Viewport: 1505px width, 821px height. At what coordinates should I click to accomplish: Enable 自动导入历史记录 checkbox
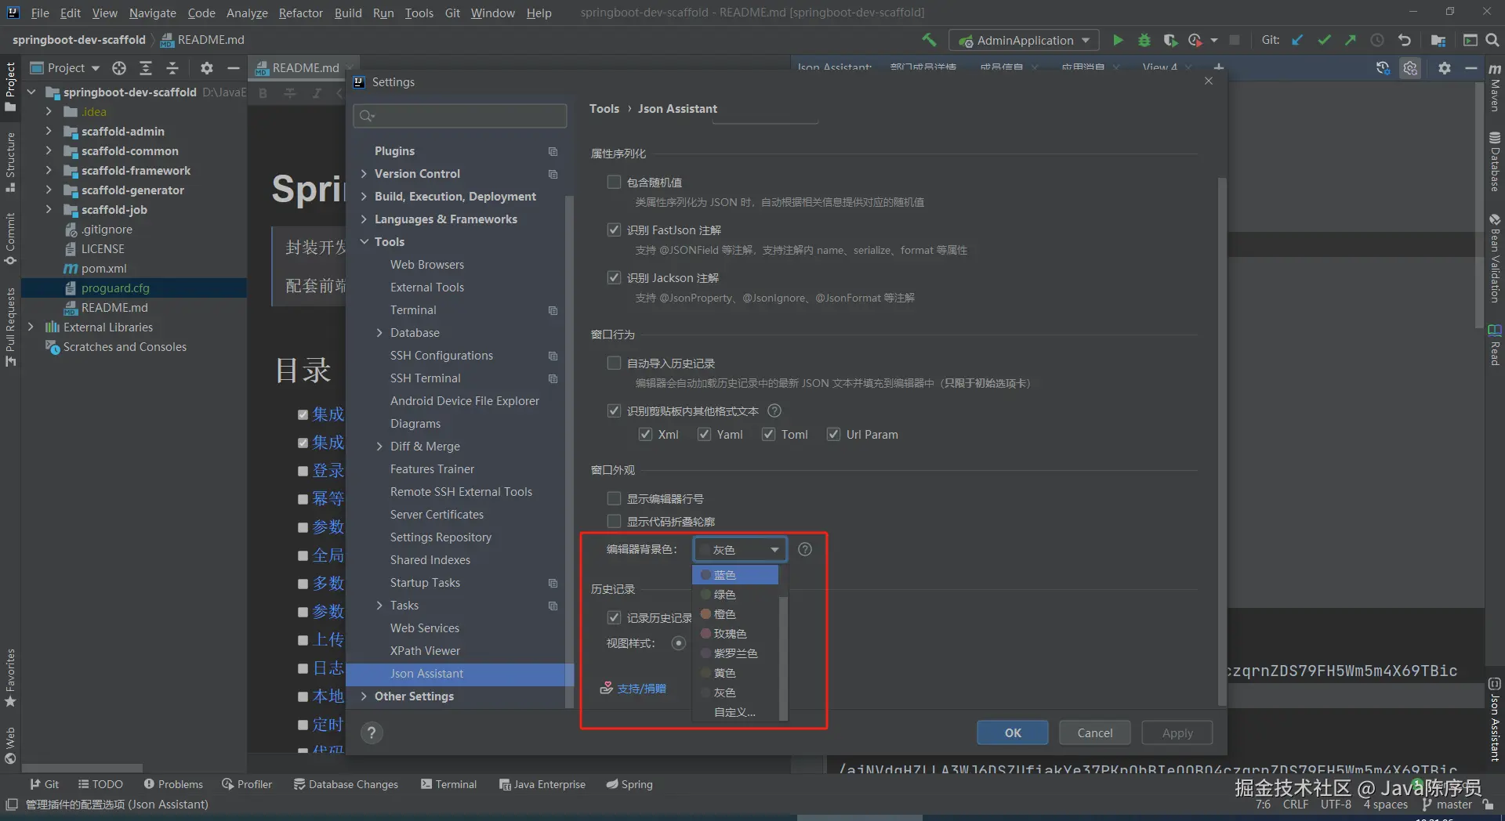tap(614, 363)
